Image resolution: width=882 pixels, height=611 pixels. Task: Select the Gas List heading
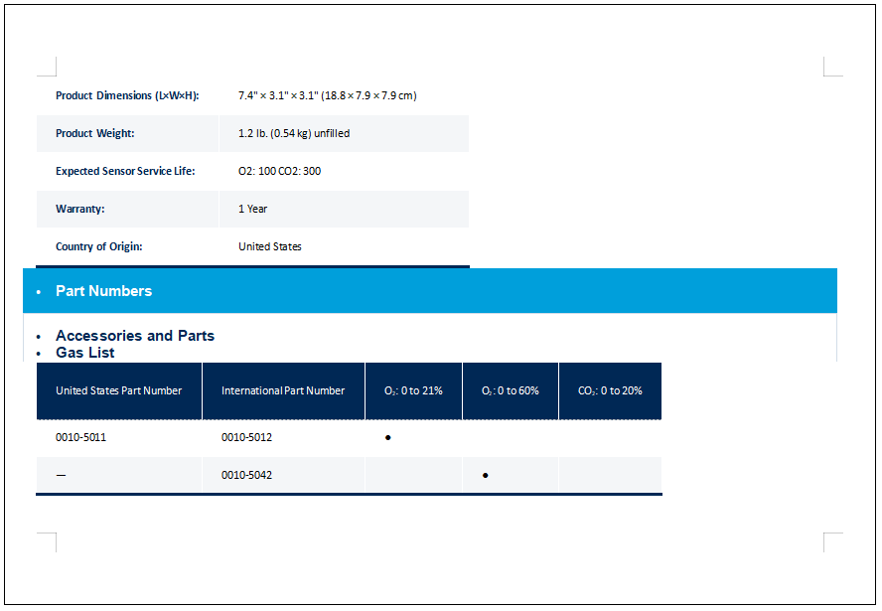pos(85,353)
